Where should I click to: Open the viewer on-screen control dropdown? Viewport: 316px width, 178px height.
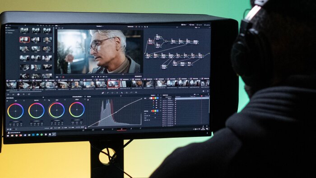(57, 77)
